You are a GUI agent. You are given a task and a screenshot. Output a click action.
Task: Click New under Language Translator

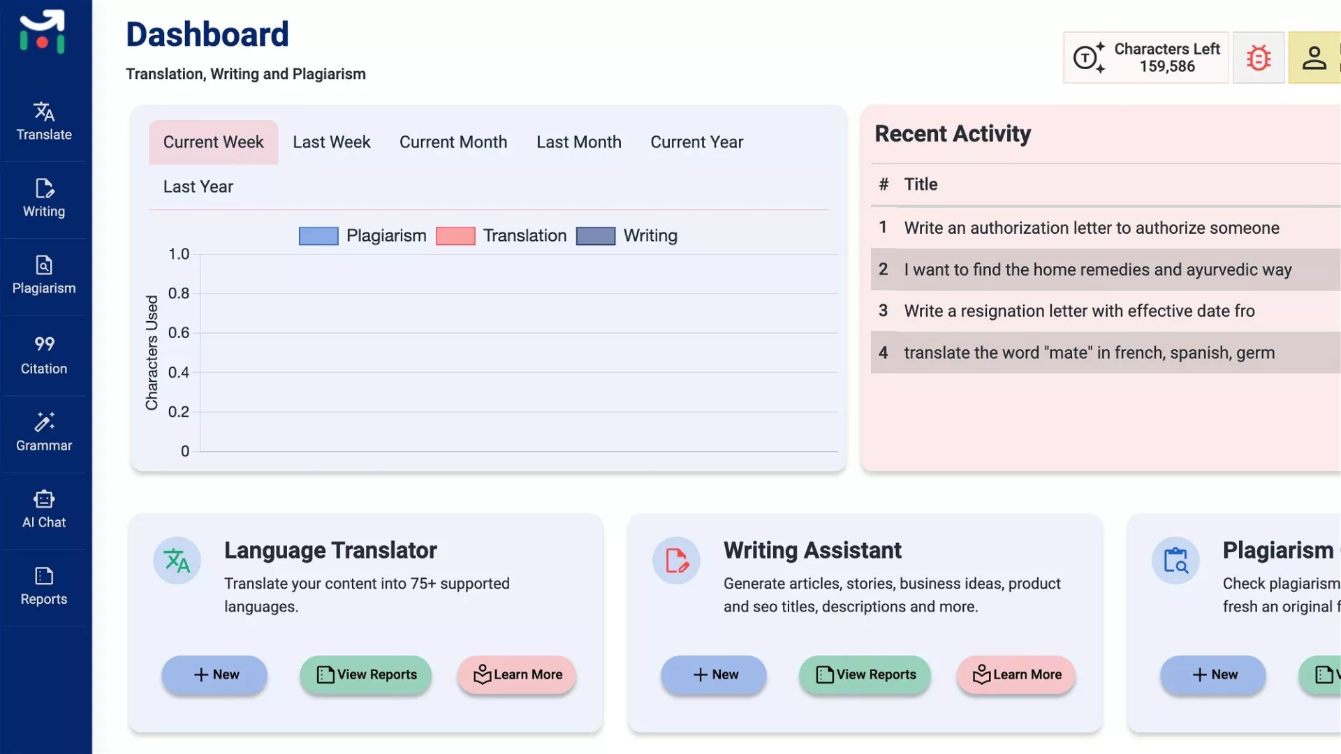click(214, 674)
